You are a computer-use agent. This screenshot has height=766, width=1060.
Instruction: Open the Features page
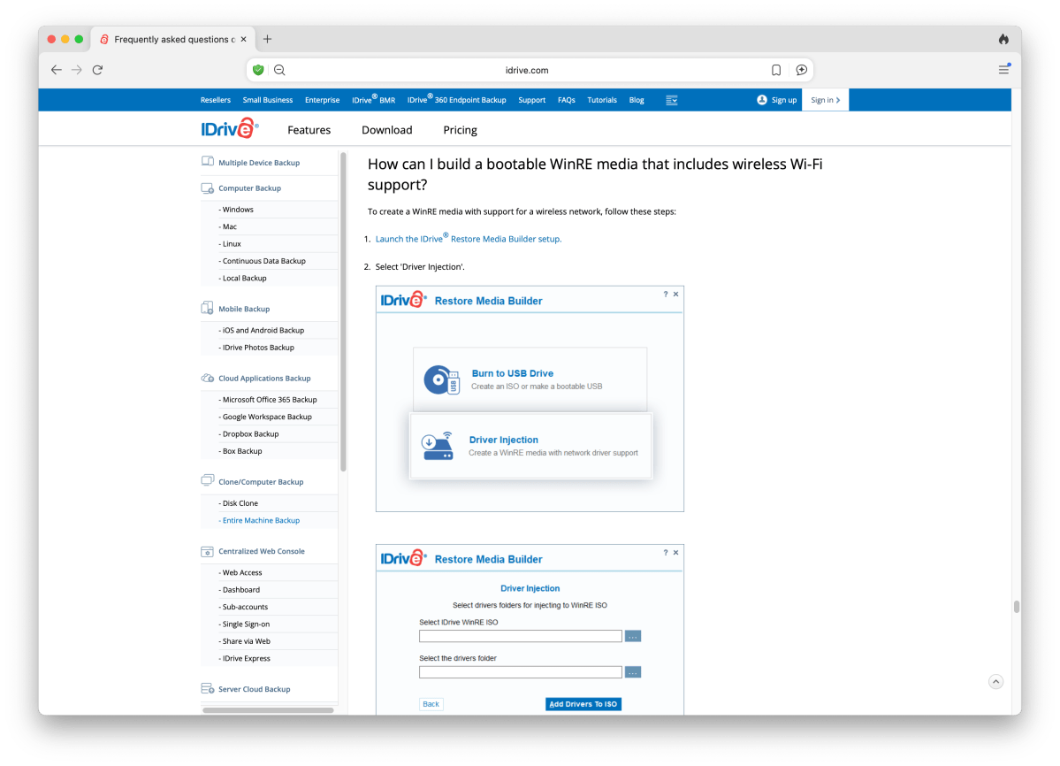click(x=309, y=130)
